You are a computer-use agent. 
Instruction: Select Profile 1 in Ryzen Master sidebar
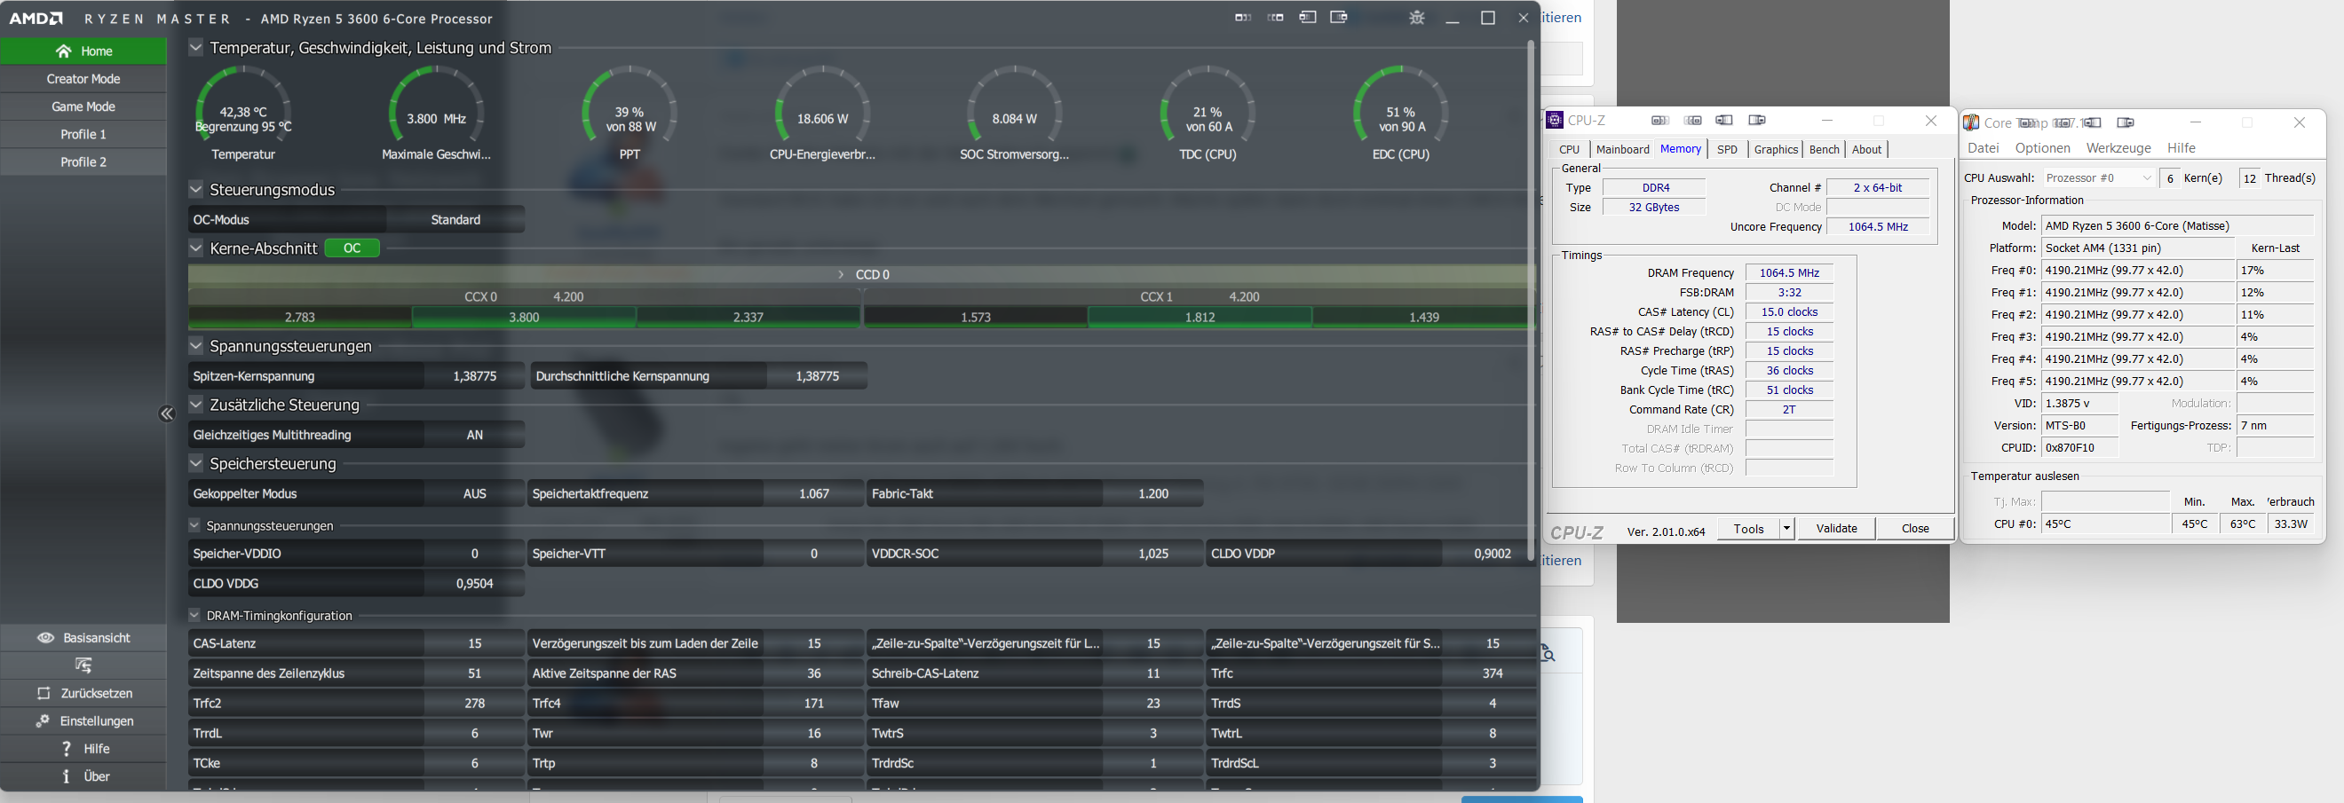[83, 135]
